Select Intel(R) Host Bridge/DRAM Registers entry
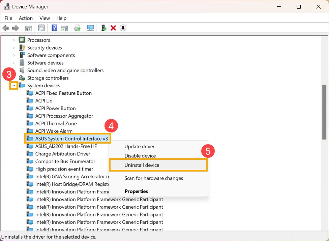The height and width of the screenshot is (241, 329). click(x=72, y=184)
